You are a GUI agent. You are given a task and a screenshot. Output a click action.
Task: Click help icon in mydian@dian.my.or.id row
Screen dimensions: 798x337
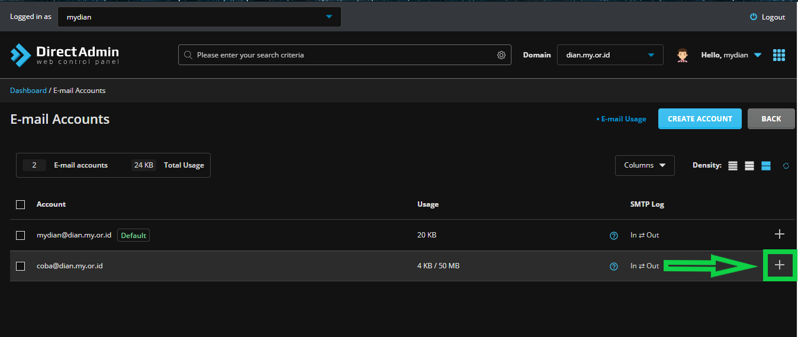(x=614, y=236)
